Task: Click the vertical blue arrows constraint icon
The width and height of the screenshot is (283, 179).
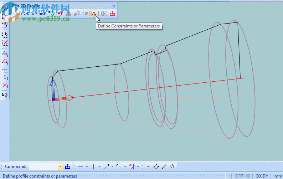Action: pyautogui.click(x=5, y=77)
